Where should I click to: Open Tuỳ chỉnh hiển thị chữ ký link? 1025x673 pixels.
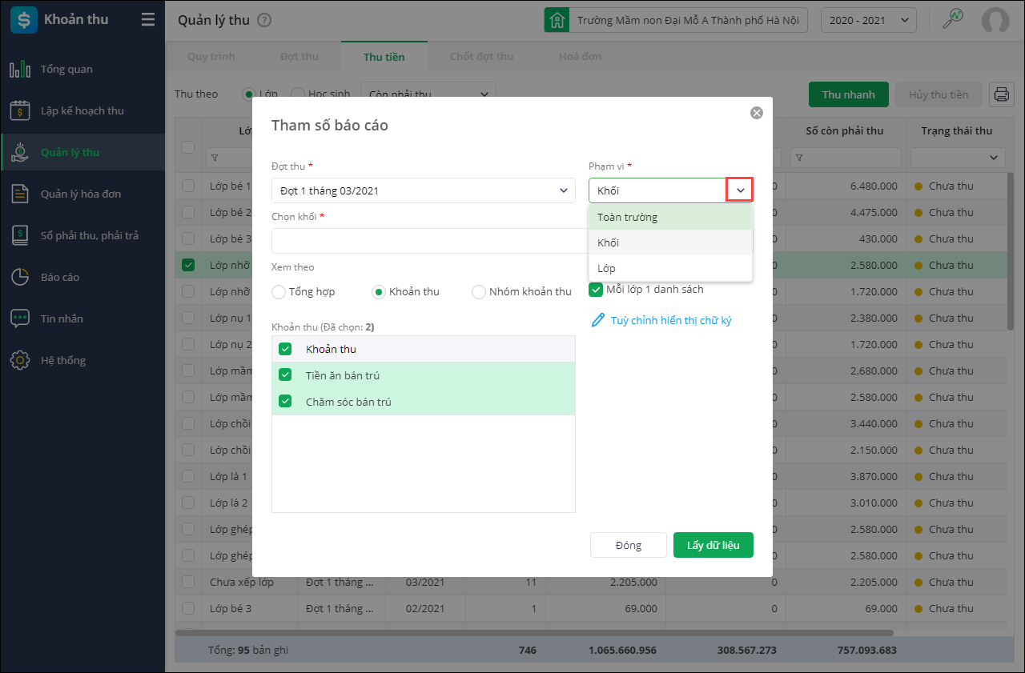[670, 320]
